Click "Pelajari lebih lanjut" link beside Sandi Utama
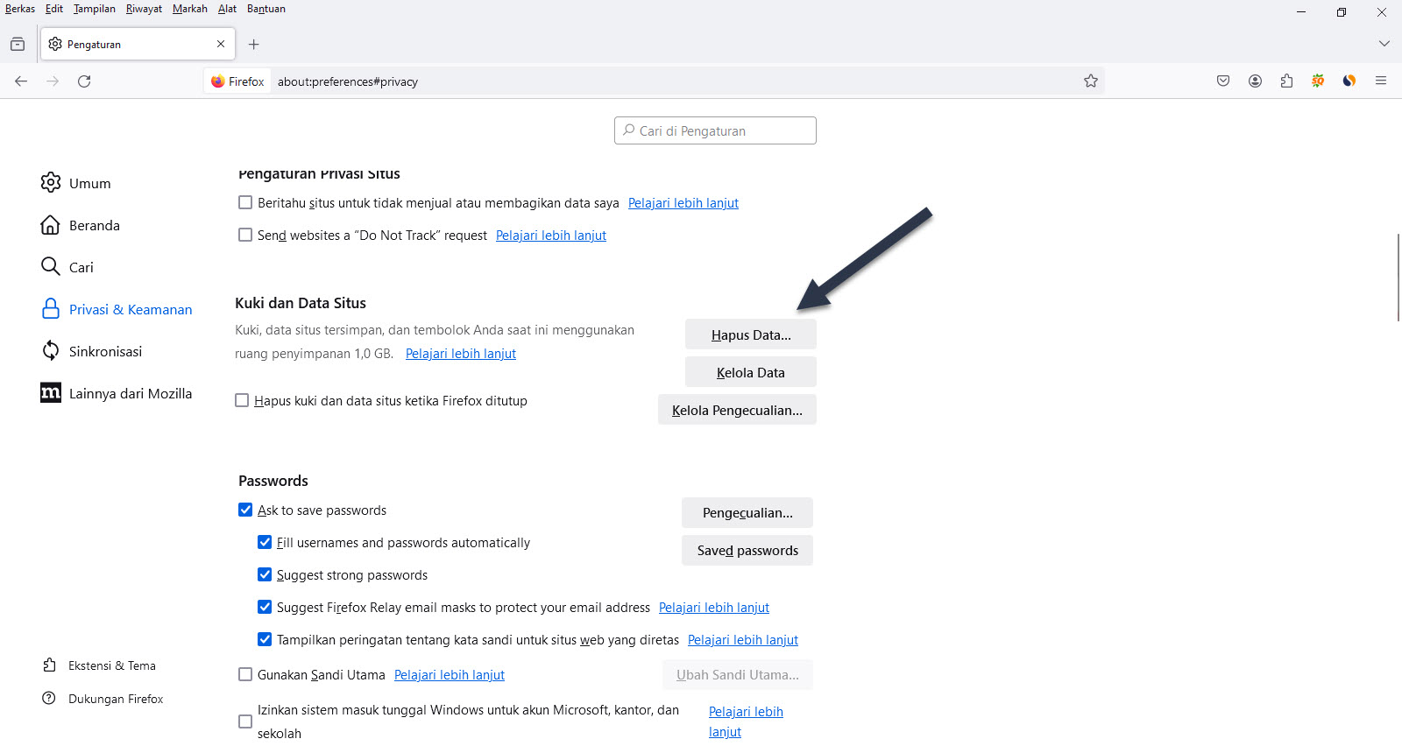The width and height of the screenshot is (1402, 746). 449,675
